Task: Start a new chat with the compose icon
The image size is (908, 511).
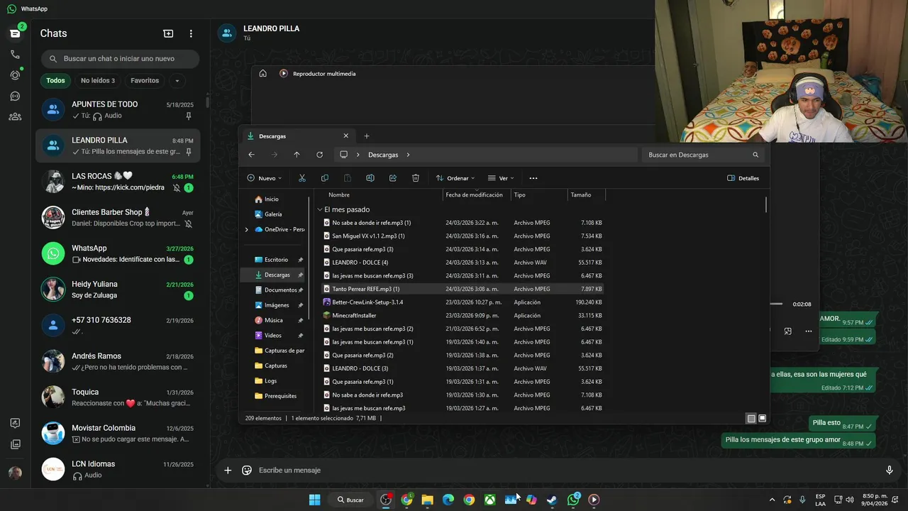Action: click(168, 33)
